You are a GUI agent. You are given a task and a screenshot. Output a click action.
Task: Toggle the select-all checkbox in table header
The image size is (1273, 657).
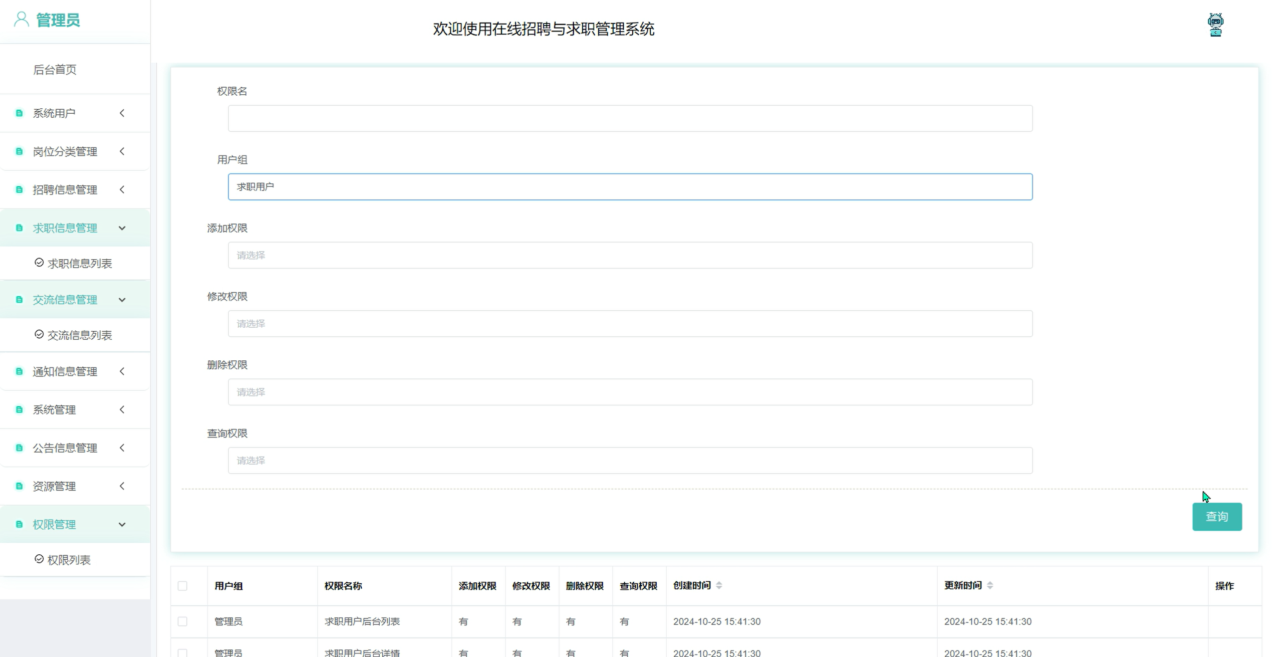[182, 586]
